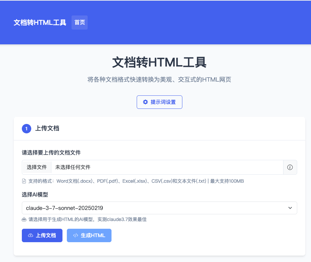Click the robot icon beside the model hint
Viewport: 311px width, 262px height.
click(x=24, y=220)
